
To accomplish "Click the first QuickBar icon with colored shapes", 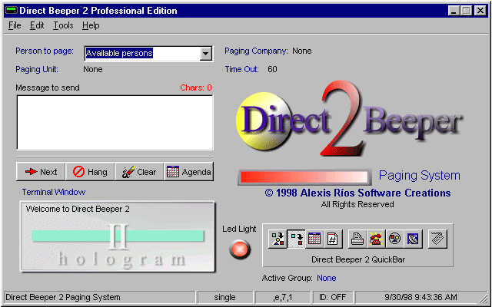I will (278, 239).
